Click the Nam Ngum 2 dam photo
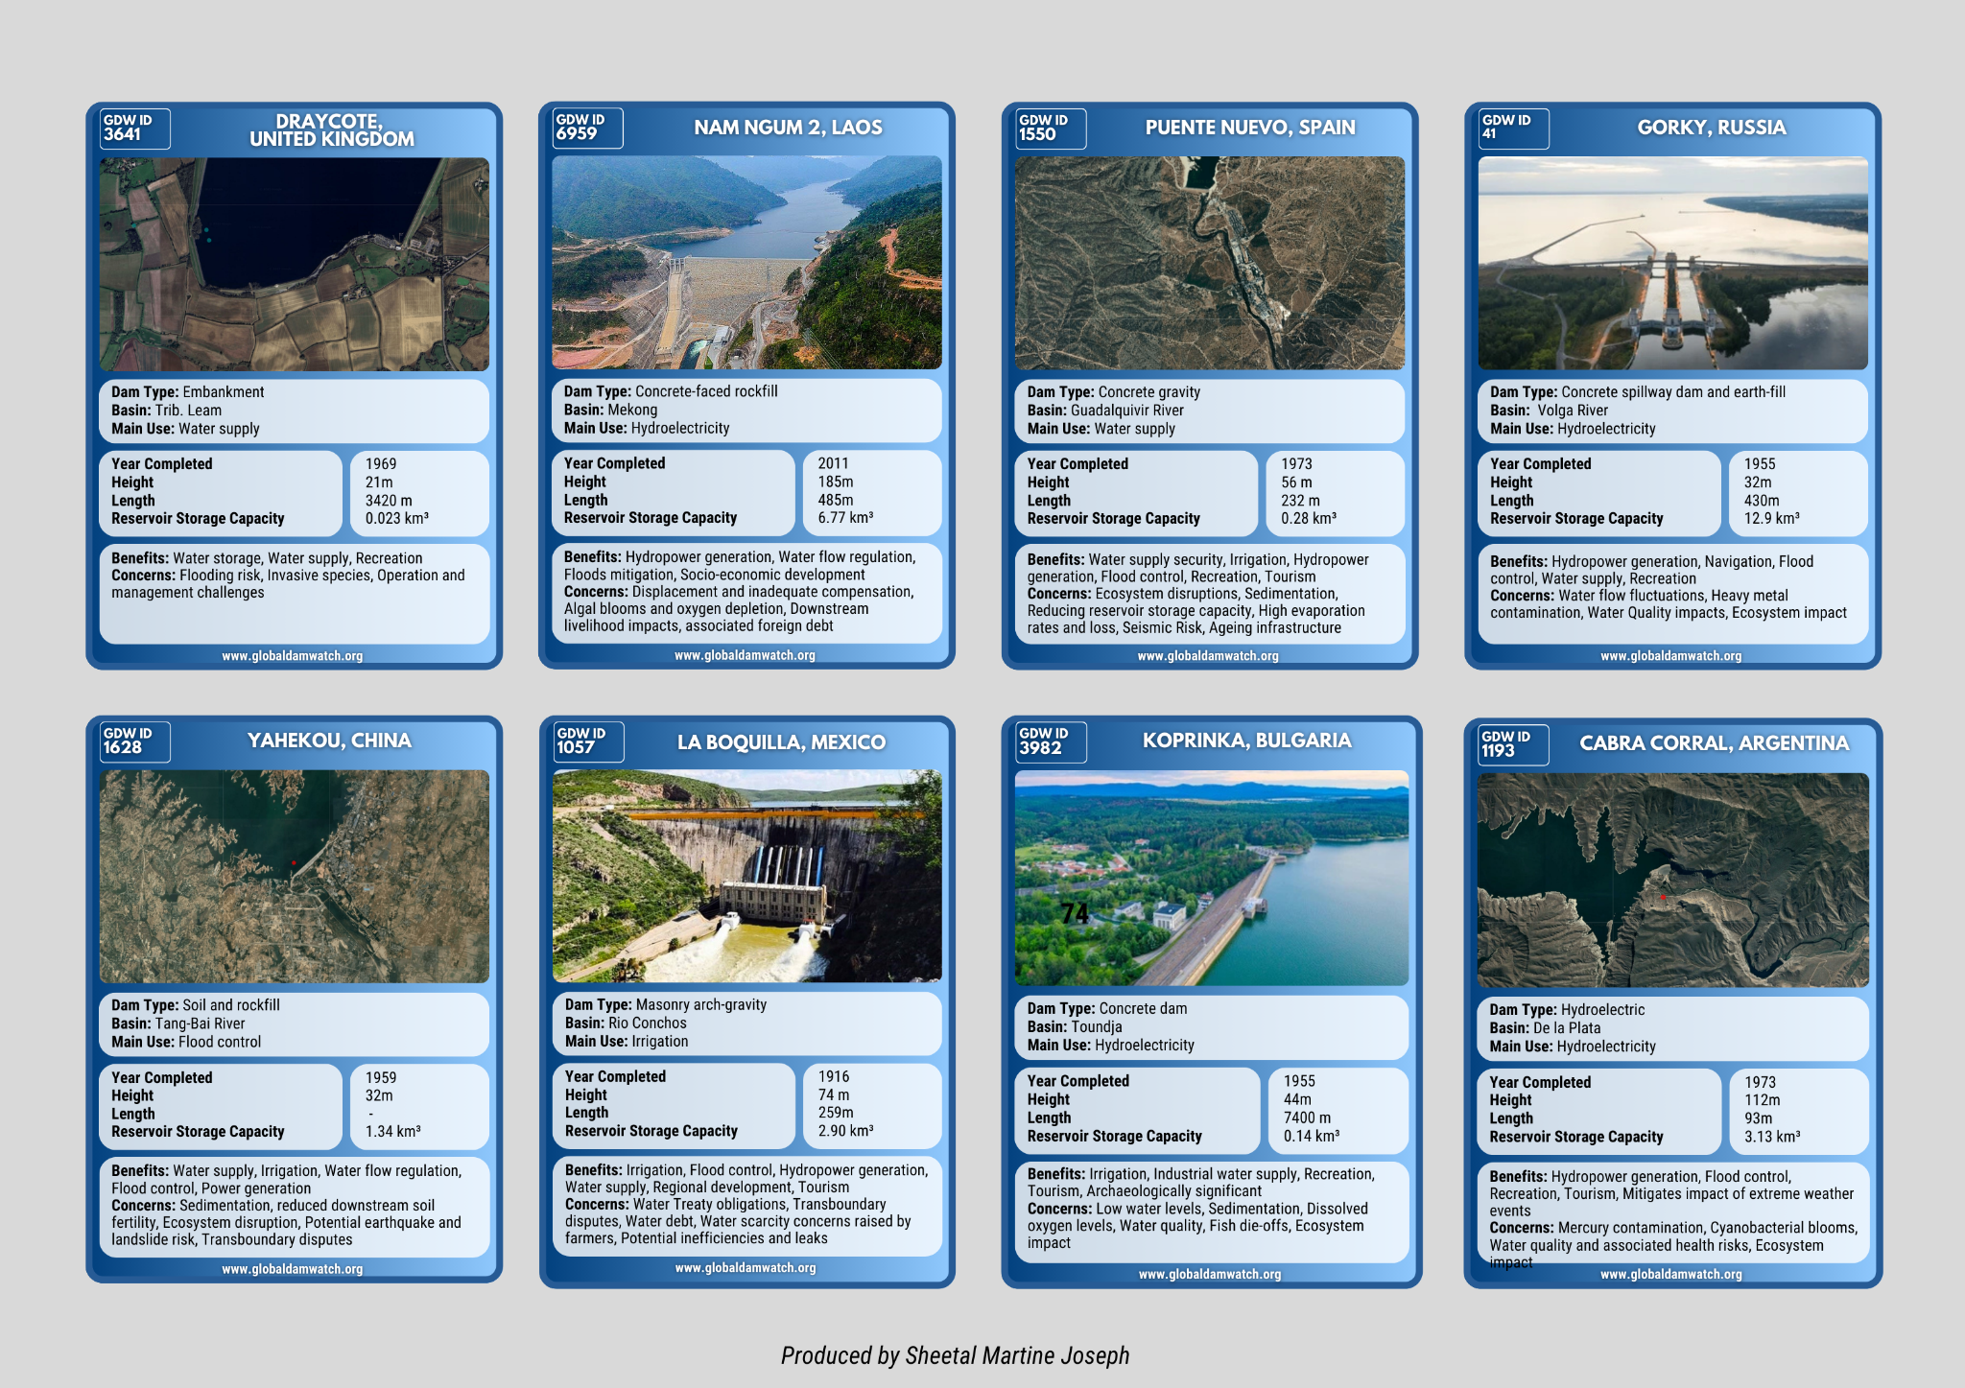The height and width of the screenshot is (1388, 1965). pos(746,263)
